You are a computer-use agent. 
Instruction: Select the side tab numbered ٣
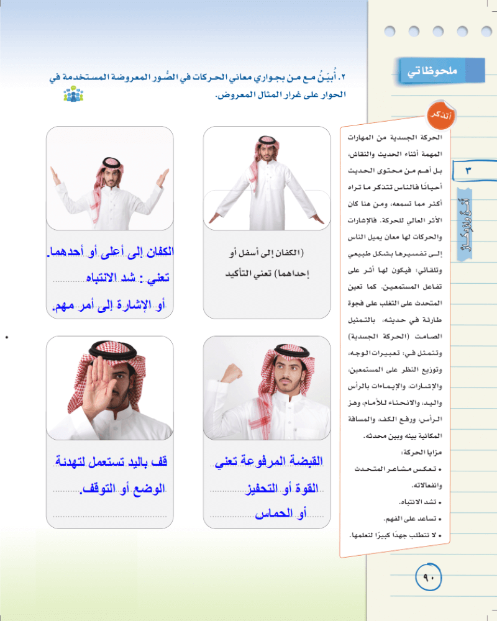click(474, 171)
